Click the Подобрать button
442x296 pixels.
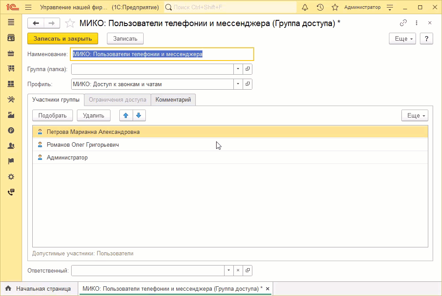tap(52, 115)
